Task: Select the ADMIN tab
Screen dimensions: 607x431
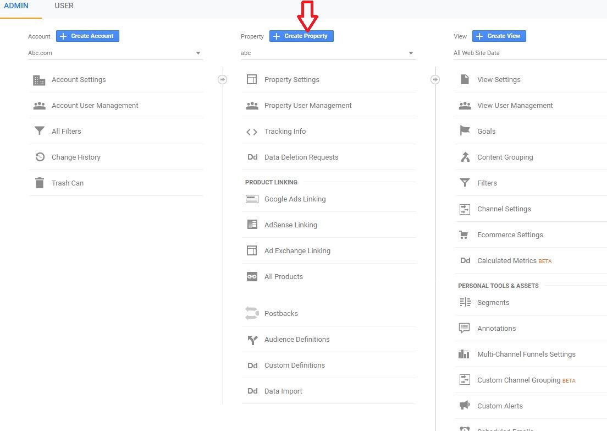Action: point(16,6)
